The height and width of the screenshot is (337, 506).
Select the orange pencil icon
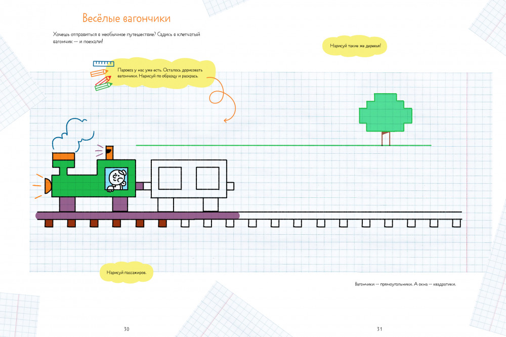(100, 72)
